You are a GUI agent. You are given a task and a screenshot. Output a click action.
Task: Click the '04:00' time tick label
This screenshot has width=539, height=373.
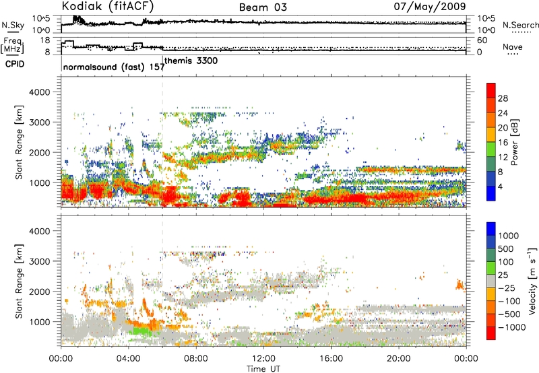[x=129, y=359]
